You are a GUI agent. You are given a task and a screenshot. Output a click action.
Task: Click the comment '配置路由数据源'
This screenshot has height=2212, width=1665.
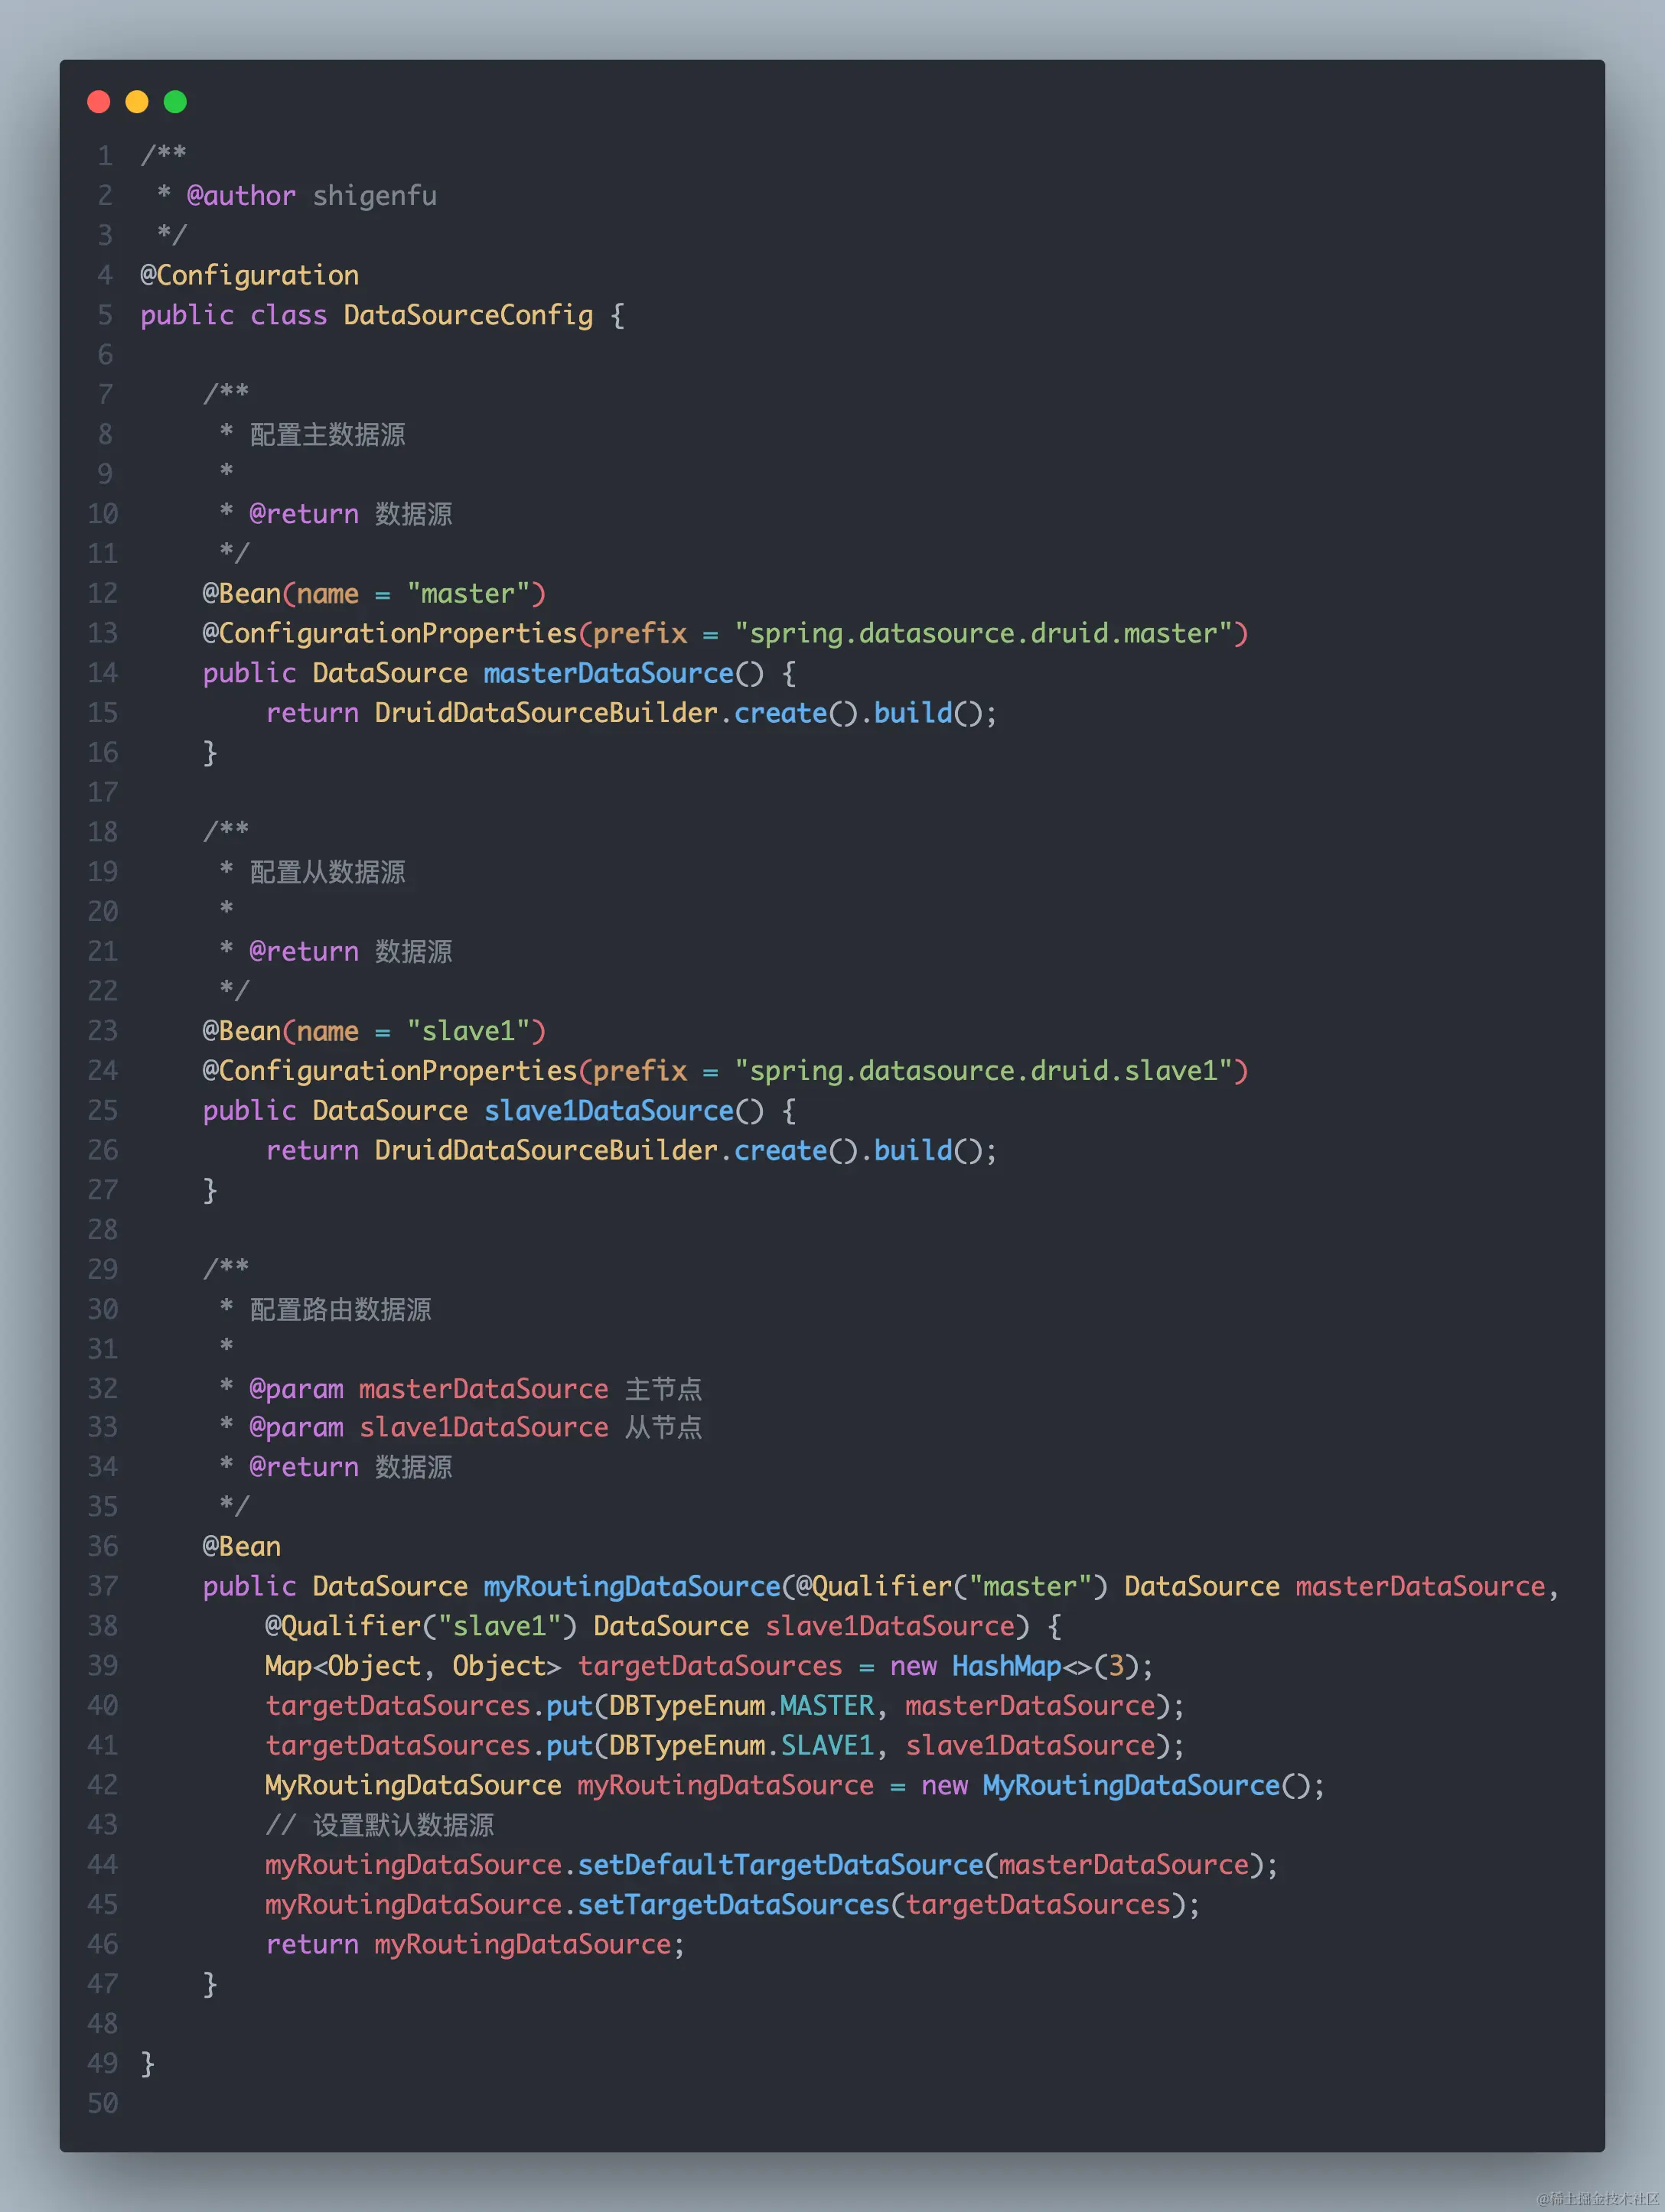point(340,1309)
